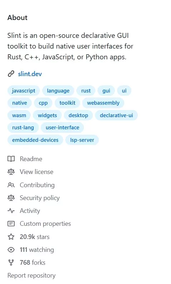Screen dimensions: 171x284
Task: Click the pulse icon beside Activity
Action: [x=11, y=211]
